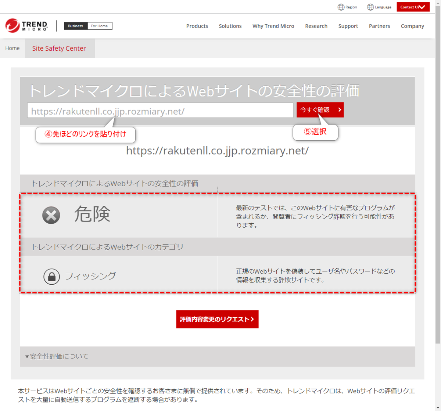Open the Partners menu
This screenshot has height=411, width=441.
point(380,26)
